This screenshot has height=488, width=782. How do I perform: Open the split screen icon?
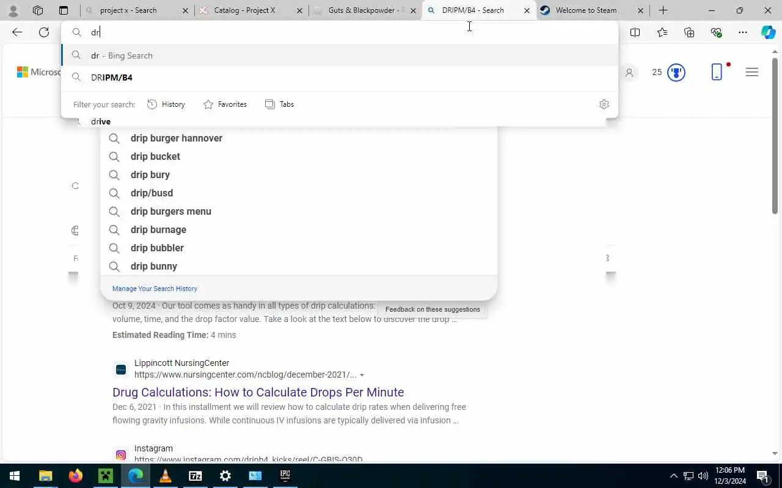pyautogui.click(x=635, y=32)
